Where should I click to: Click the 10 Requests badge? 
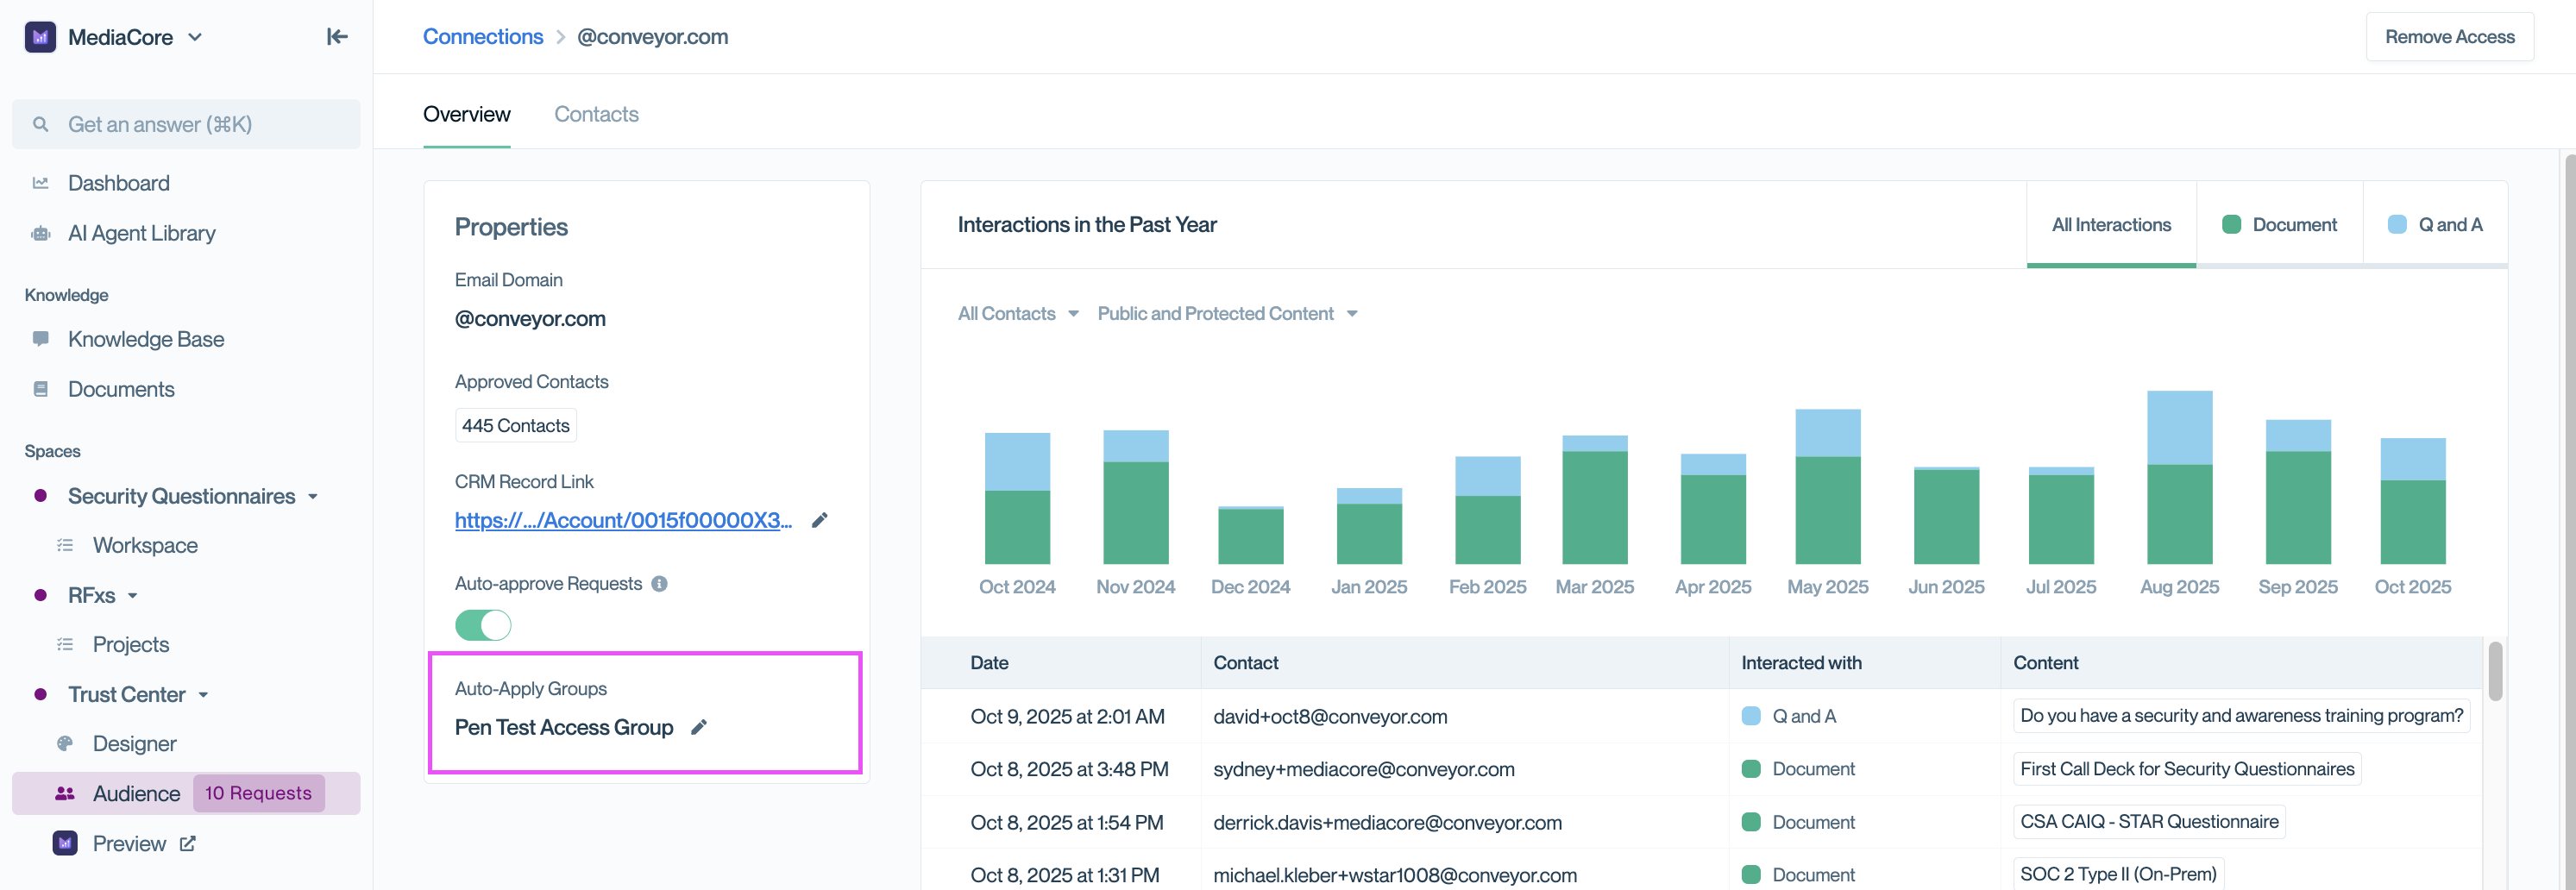click(258, 793)
